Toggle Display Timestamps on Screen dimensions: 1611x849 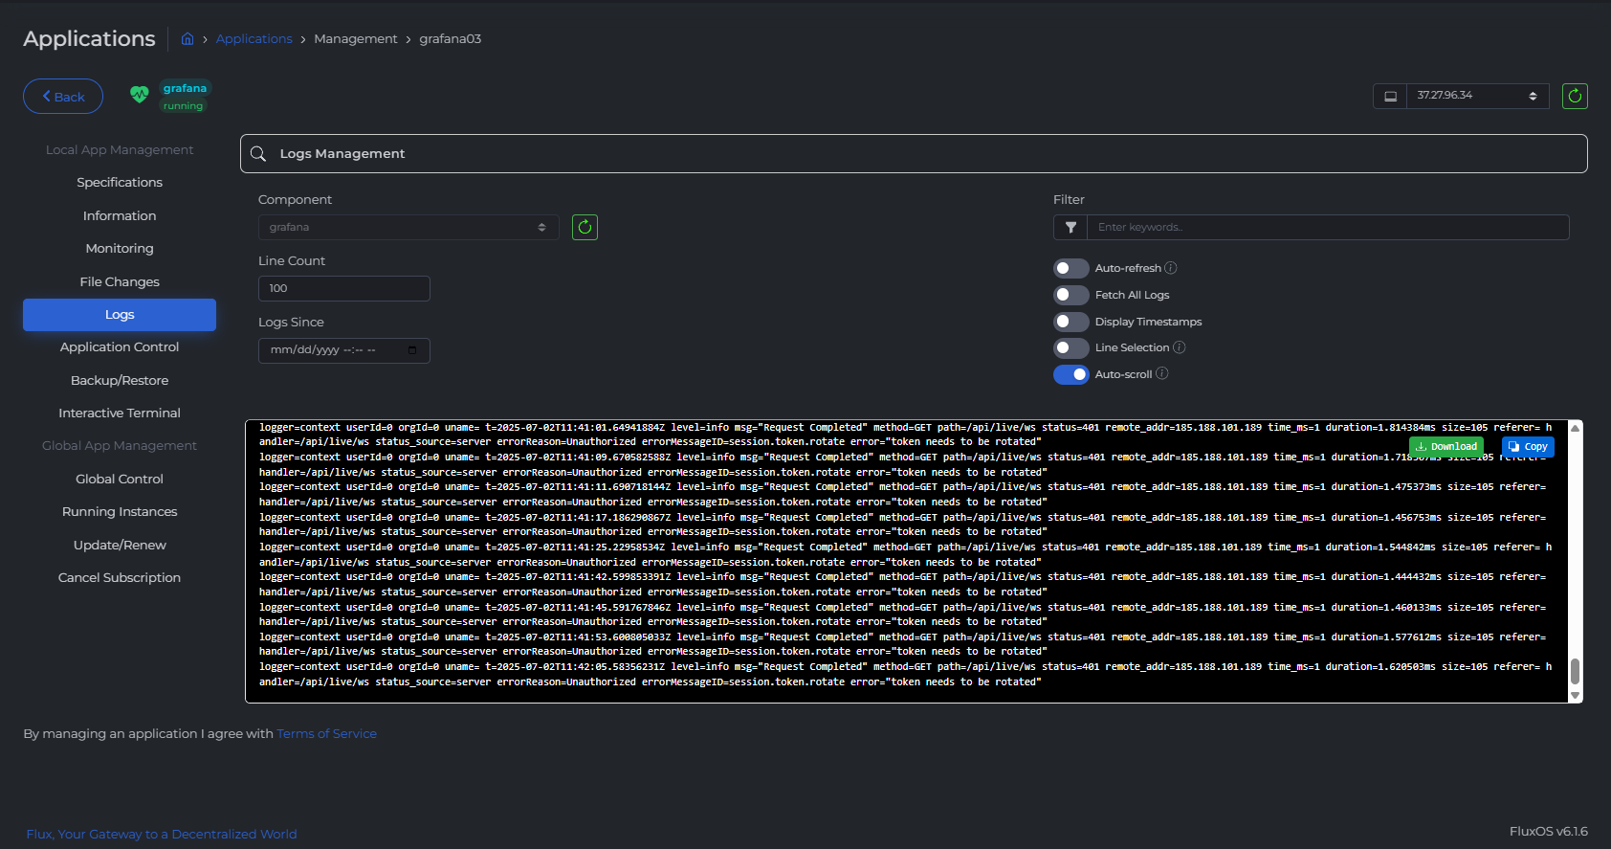(x=1070, y=322)
